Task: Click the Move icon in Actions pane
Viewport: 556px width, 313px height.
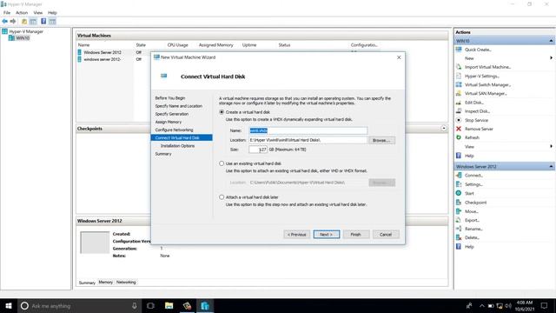Action: pyautogui.click(x=459, y=211)
